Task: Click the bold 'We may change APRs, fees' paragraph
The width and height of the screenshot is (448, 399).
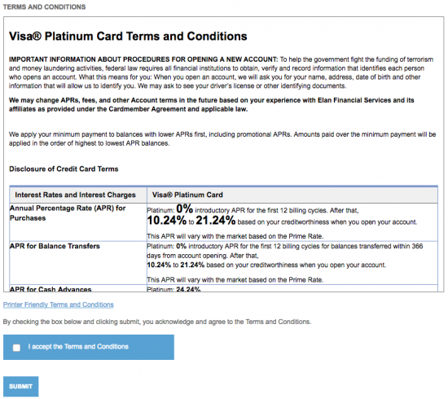Action: pyautogui.click(x=212, y=104)
